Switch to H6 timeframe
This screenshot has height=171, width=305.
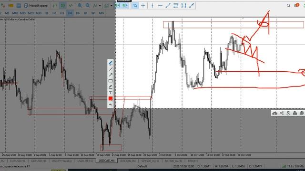(x=78, y=13)
